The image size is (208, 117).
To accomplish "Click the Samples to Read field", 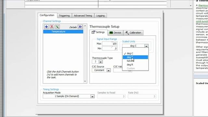I will (x=111, y=96).
